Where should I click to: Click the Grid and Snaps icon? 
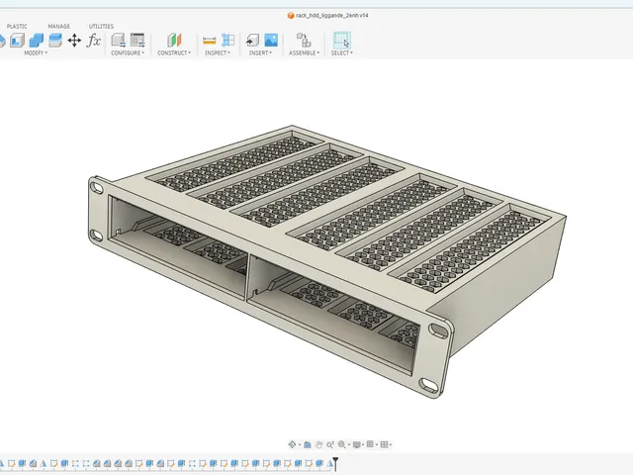point(370,444)
